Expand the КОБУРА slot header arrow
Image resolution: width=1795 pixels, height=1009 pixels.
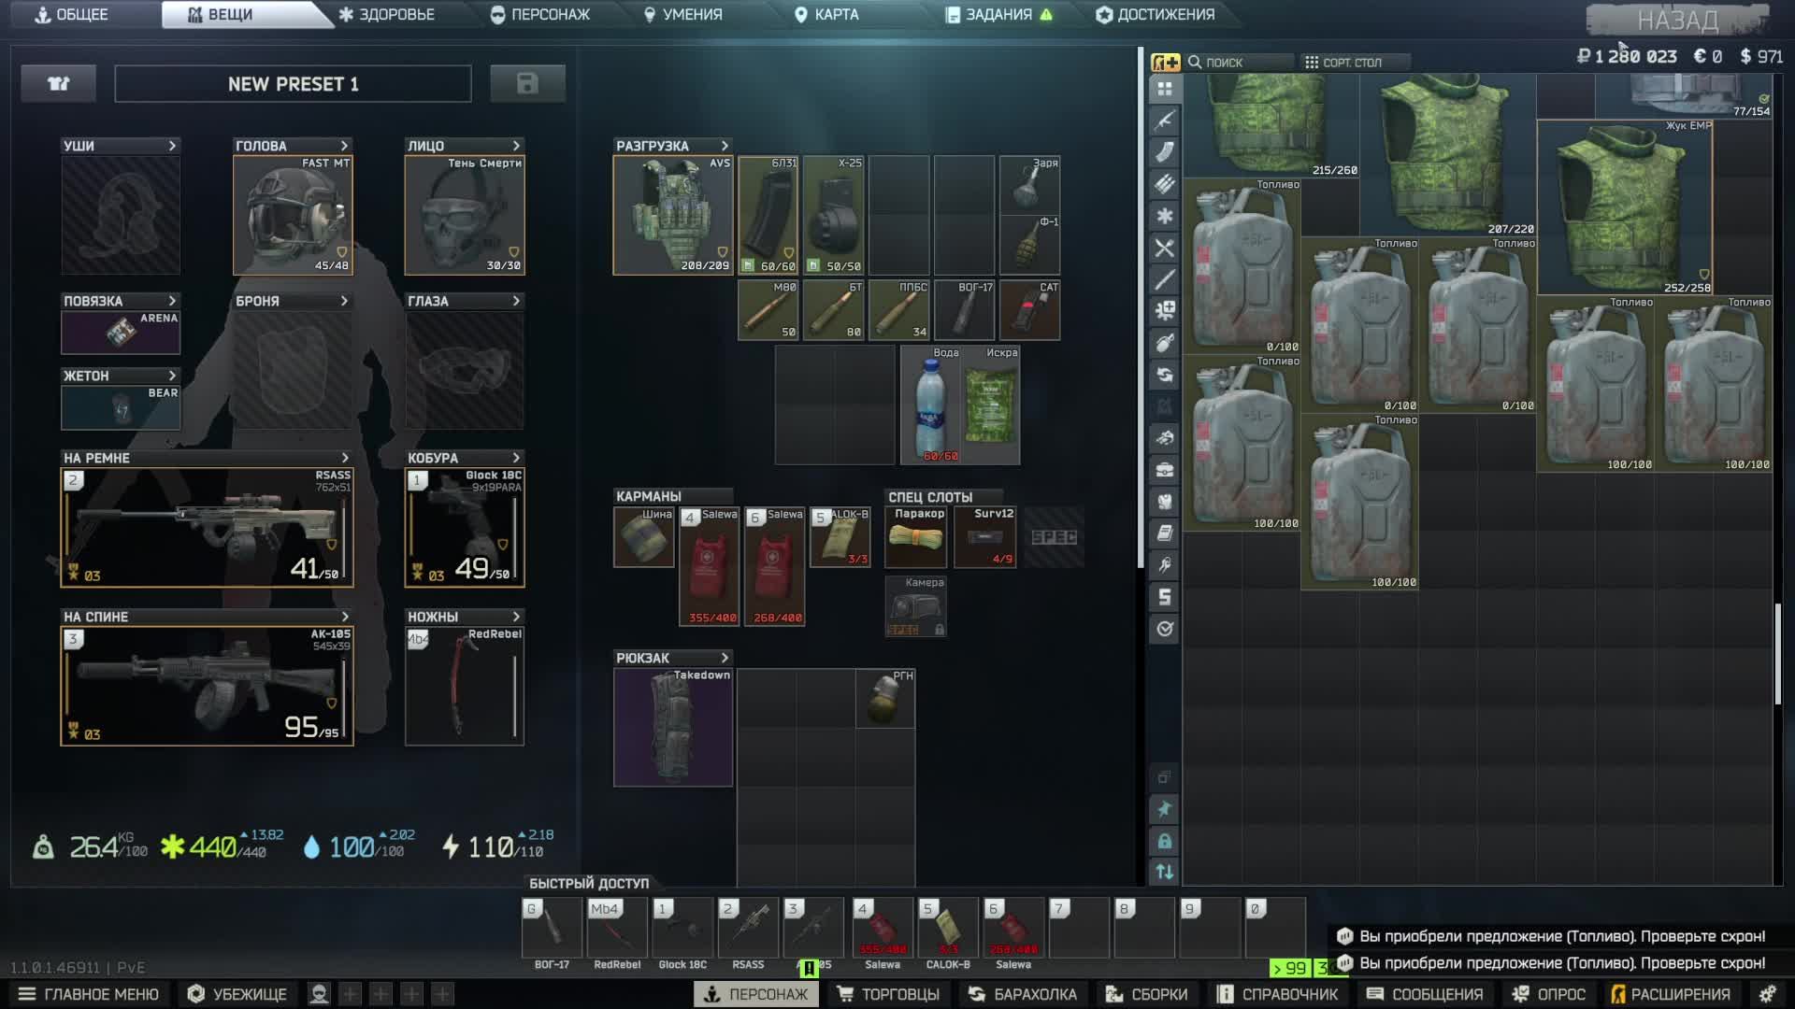click(x=516, y=458)
